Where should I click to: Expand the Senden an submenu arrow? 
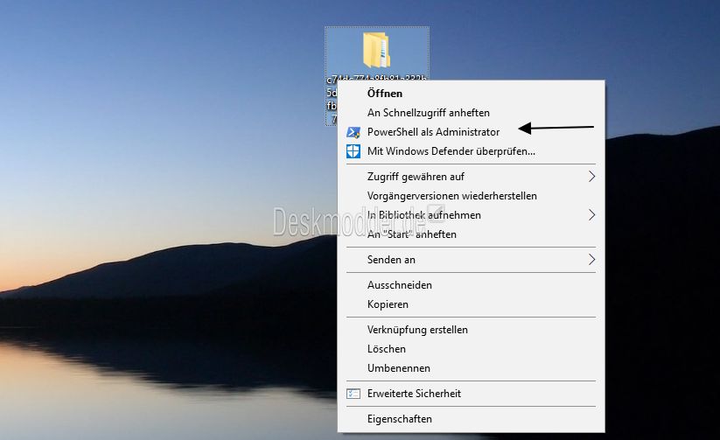click(592, 260)
